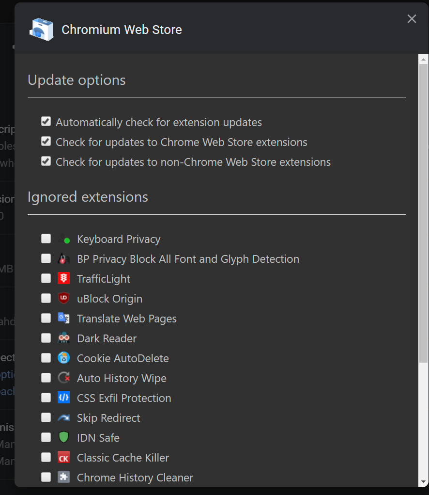Close the Chromium Web Store dialog

click(x=412, y=19)
